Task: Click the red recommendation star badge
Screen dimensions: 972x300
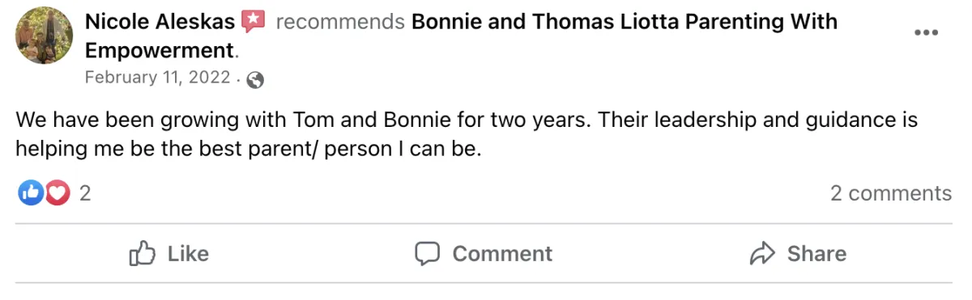Action: click(x=254, y=21)
